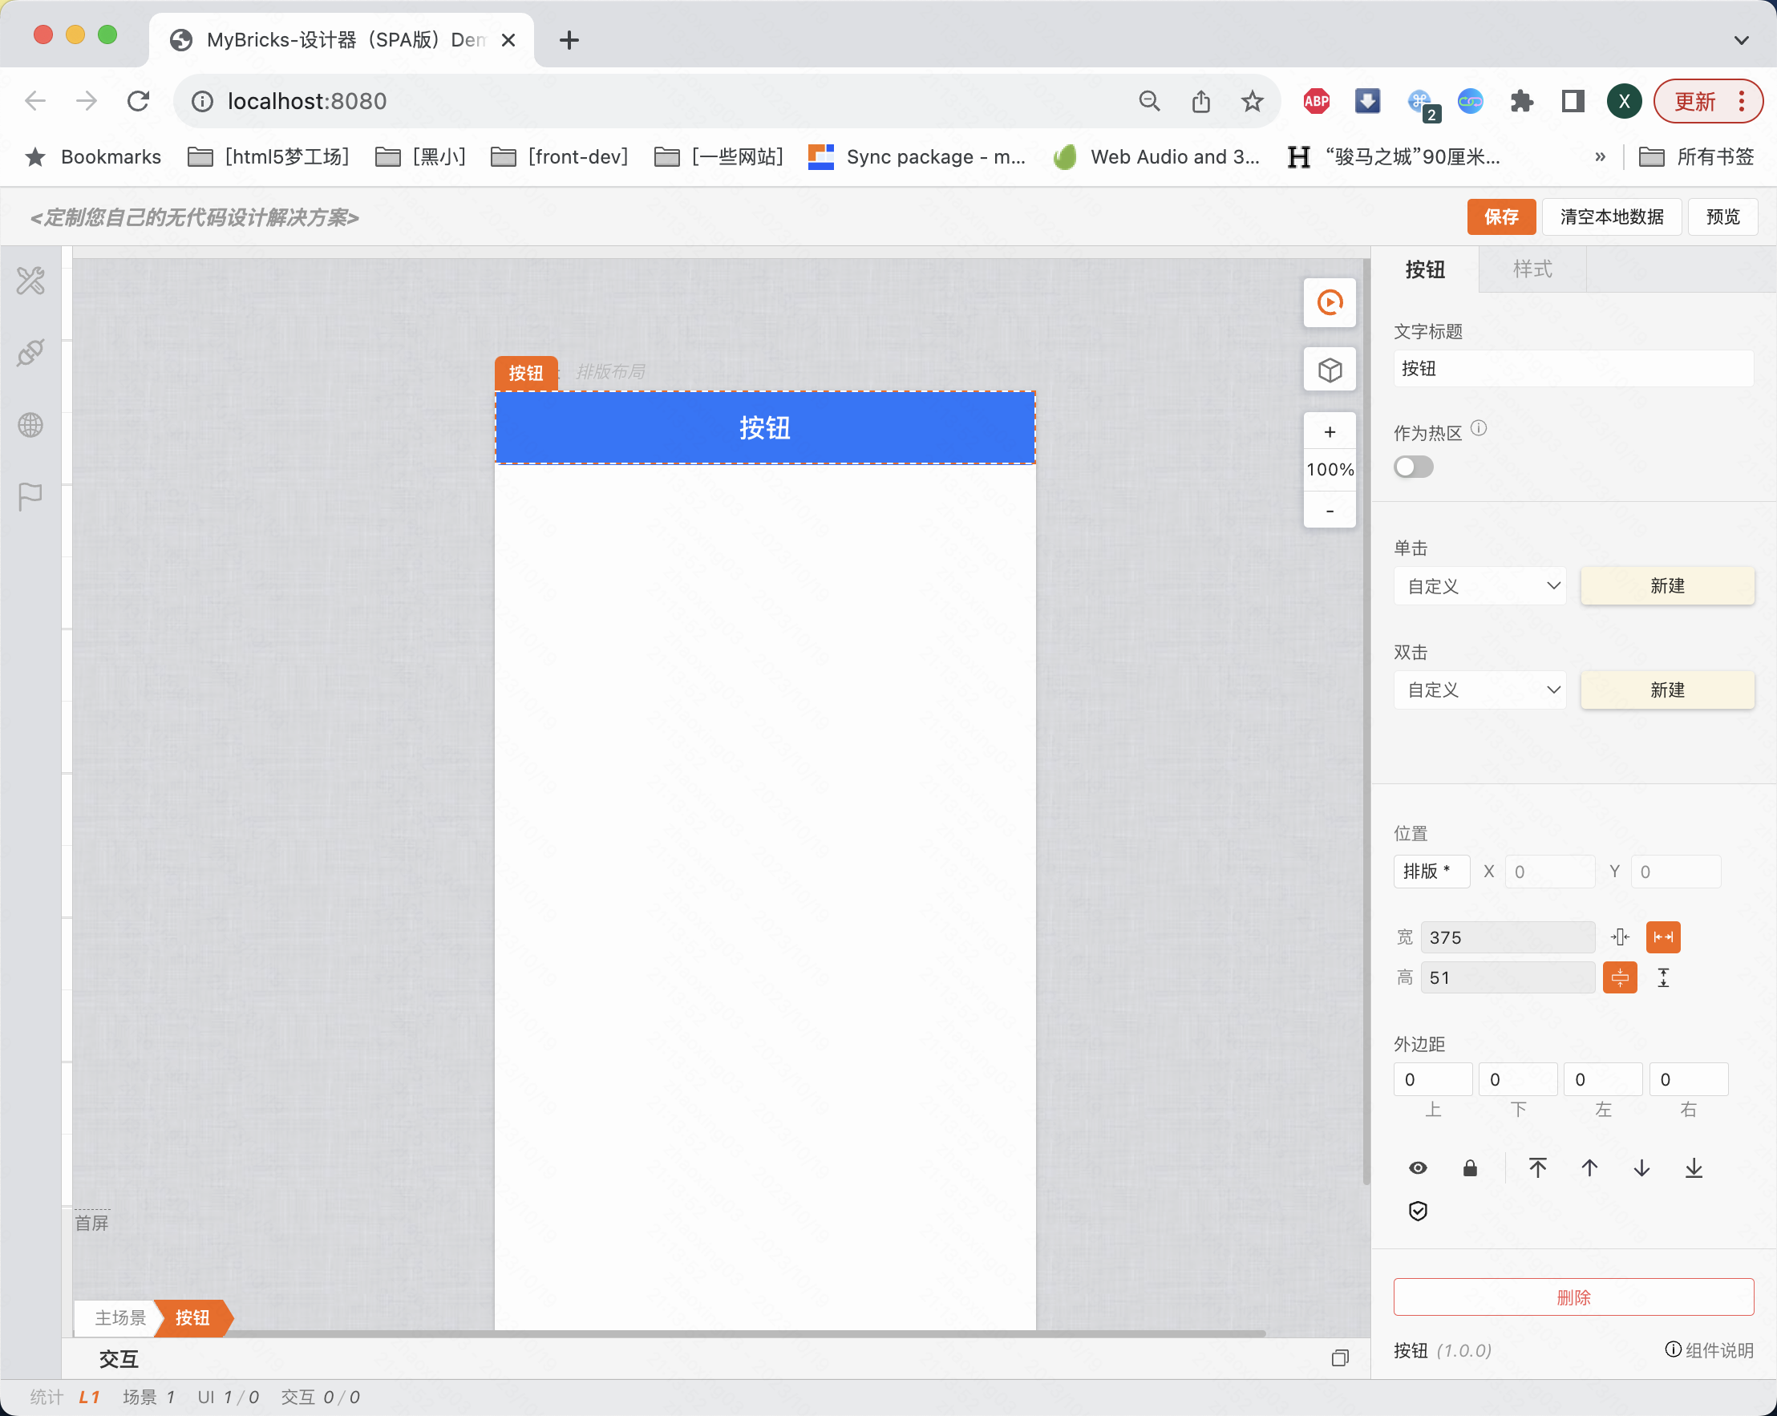The width and height of the screenshot is (1777, 1416).
Task: Expand the hidden bookmarks chevron
Action: click(1600, 156)
